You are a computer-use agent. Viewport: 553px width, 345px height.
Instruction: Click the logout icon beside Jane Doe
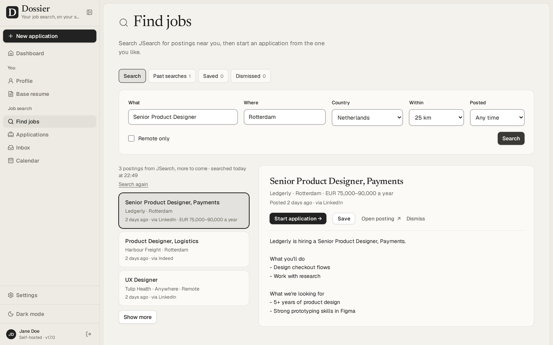click(x=88, y=334)
